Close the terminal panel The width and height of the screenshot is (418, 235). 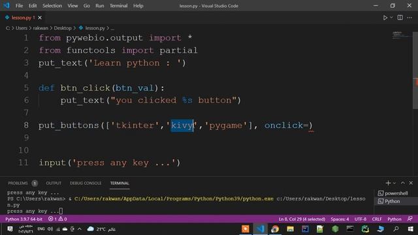coord(411,183)
